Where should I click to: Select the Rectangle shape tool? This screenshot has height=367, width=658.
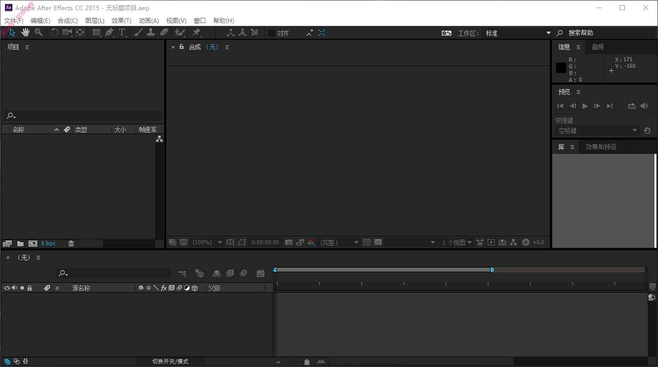[x=96, y=33]
